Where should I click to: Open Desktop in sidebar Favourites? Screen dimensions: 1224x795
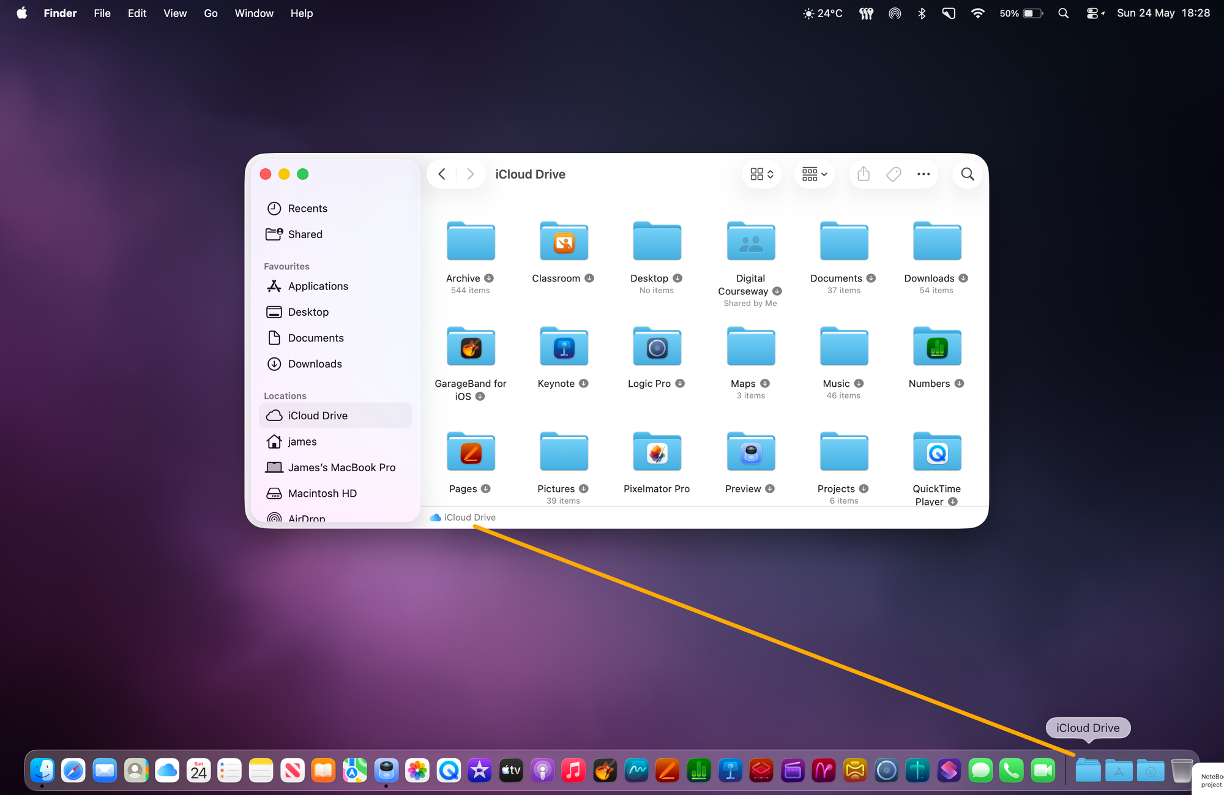click(335, 312)
